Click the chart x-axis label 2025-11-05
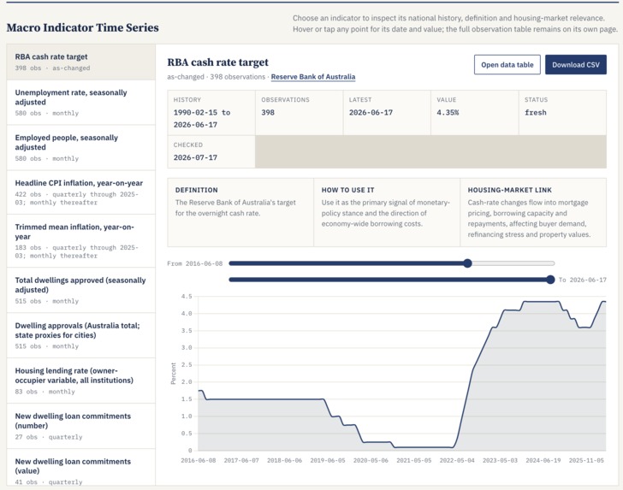The height and width of the screenshot is (490, 623). click(586, 461)
